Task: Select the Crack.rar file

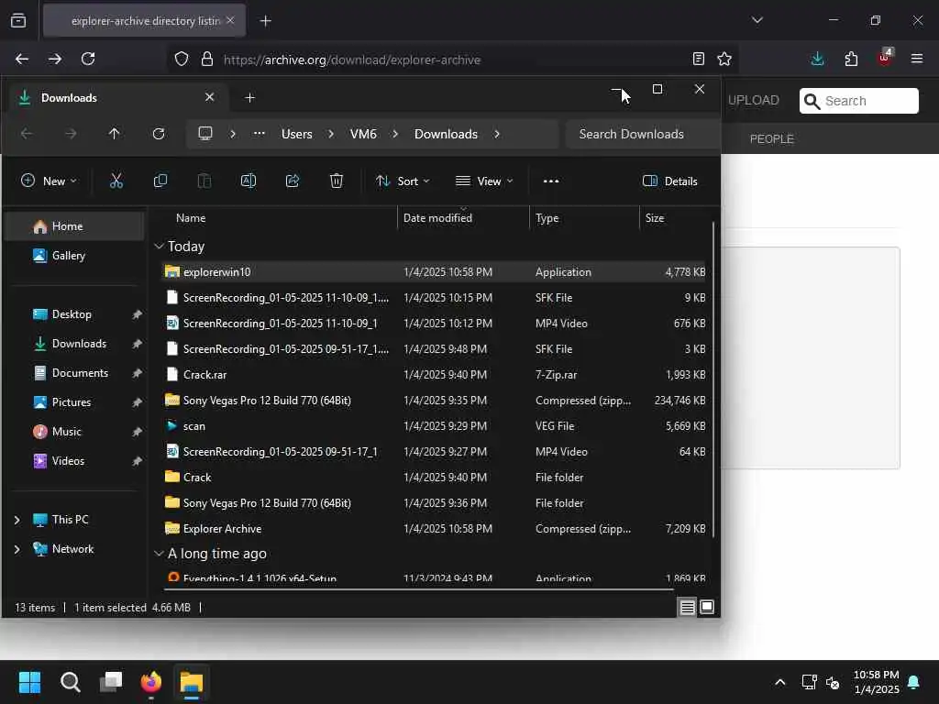Action: (434, 375)
